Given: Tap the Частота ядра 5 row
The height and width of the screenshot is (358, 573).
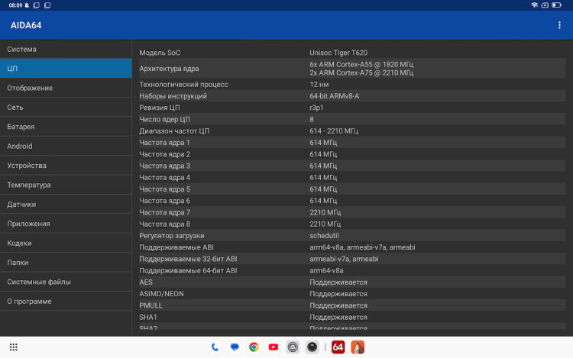Looking at the screenshot, I should (352, 189).
